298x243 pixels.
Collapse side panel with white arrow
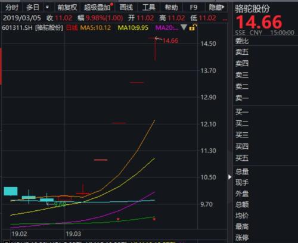[x=230, y=177]
